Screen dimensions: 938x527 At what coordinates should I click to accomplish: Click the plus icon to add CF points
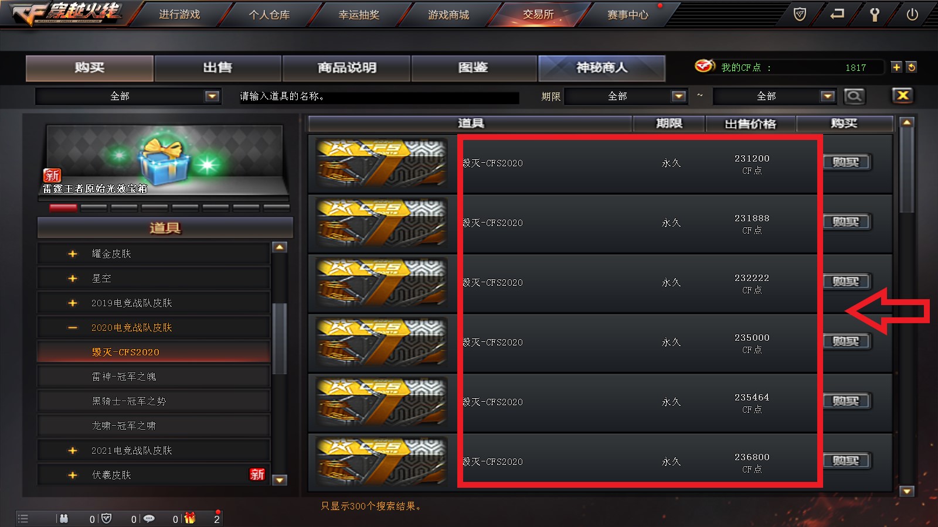click(x=896, y=67)
